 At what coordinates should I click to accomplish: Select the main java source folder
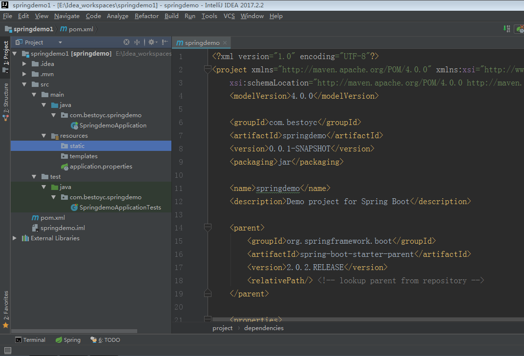pos(61,105)
